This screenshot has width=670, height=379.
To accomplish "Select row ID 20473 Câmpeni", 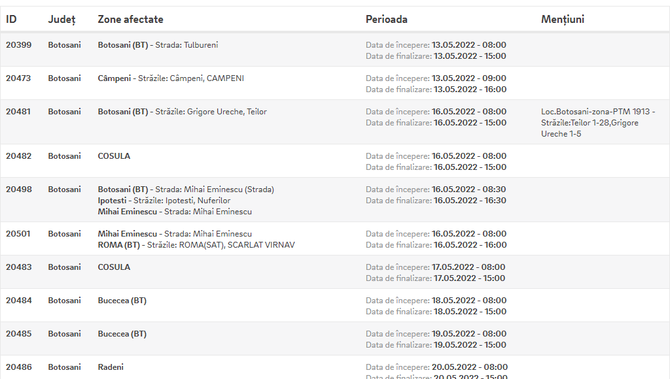I will (x=335, y=83).
